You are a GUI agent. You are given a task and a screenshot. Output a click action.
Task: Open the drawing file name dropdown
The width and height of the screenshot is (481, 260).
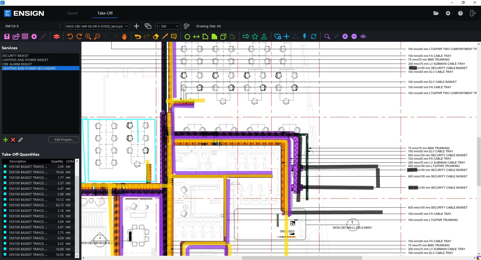click(97, 26)
